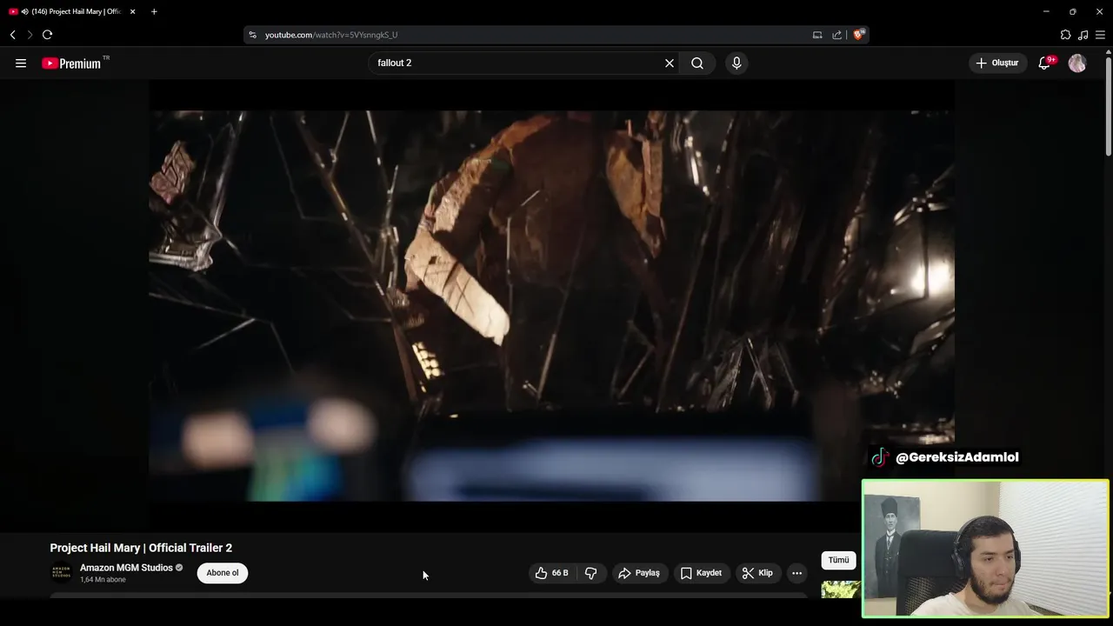Create a clip with Klip button
This screenshot has width=1113, height=626.
coord(757,573)
